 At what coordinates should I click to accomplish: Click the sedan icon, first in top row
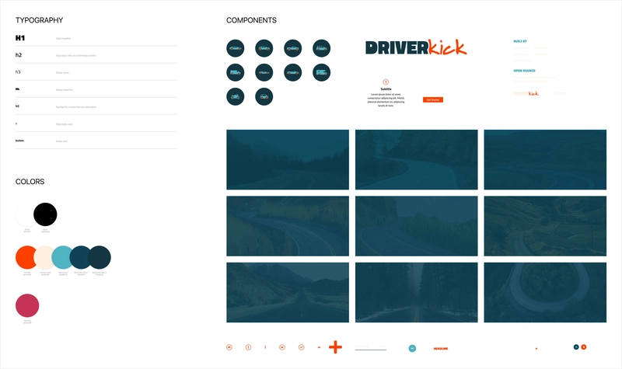[x=236, y=48]
